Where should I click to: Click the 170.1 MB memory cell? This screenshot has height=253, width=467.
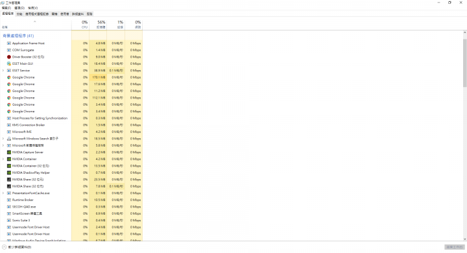[98, 77]
